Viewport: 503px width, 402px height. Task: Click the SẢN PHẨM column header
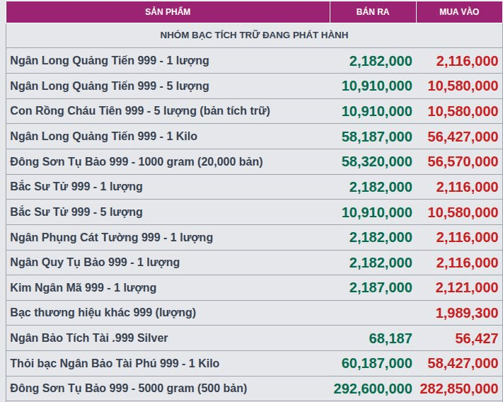(168, 12)
